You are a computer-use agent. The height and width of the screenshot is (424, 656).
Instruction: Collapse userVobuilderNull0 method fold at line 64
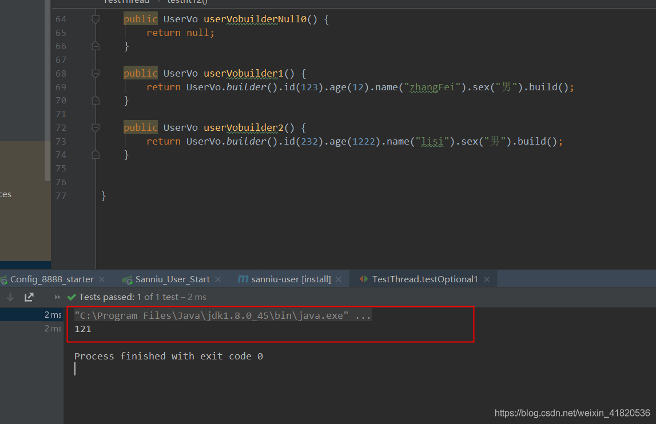coord(96,19)
